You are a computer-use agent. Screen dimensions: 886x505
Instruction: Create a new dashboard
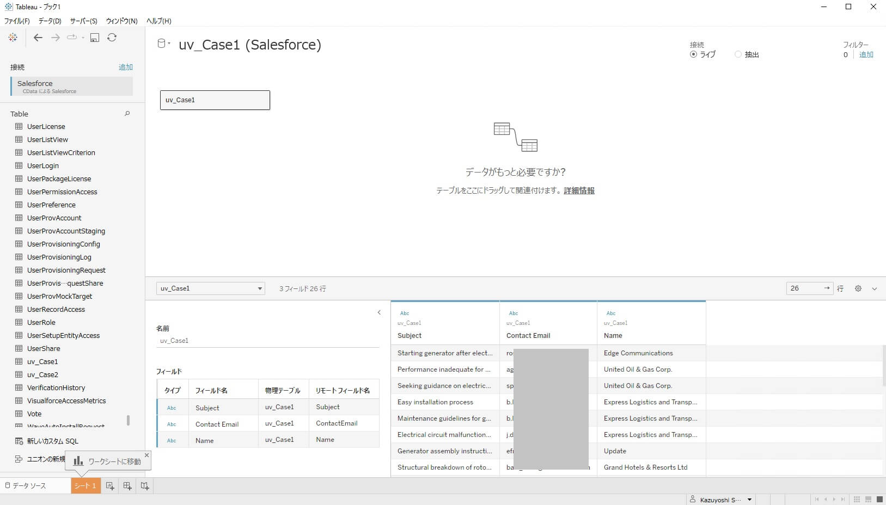tap(127, 485)
